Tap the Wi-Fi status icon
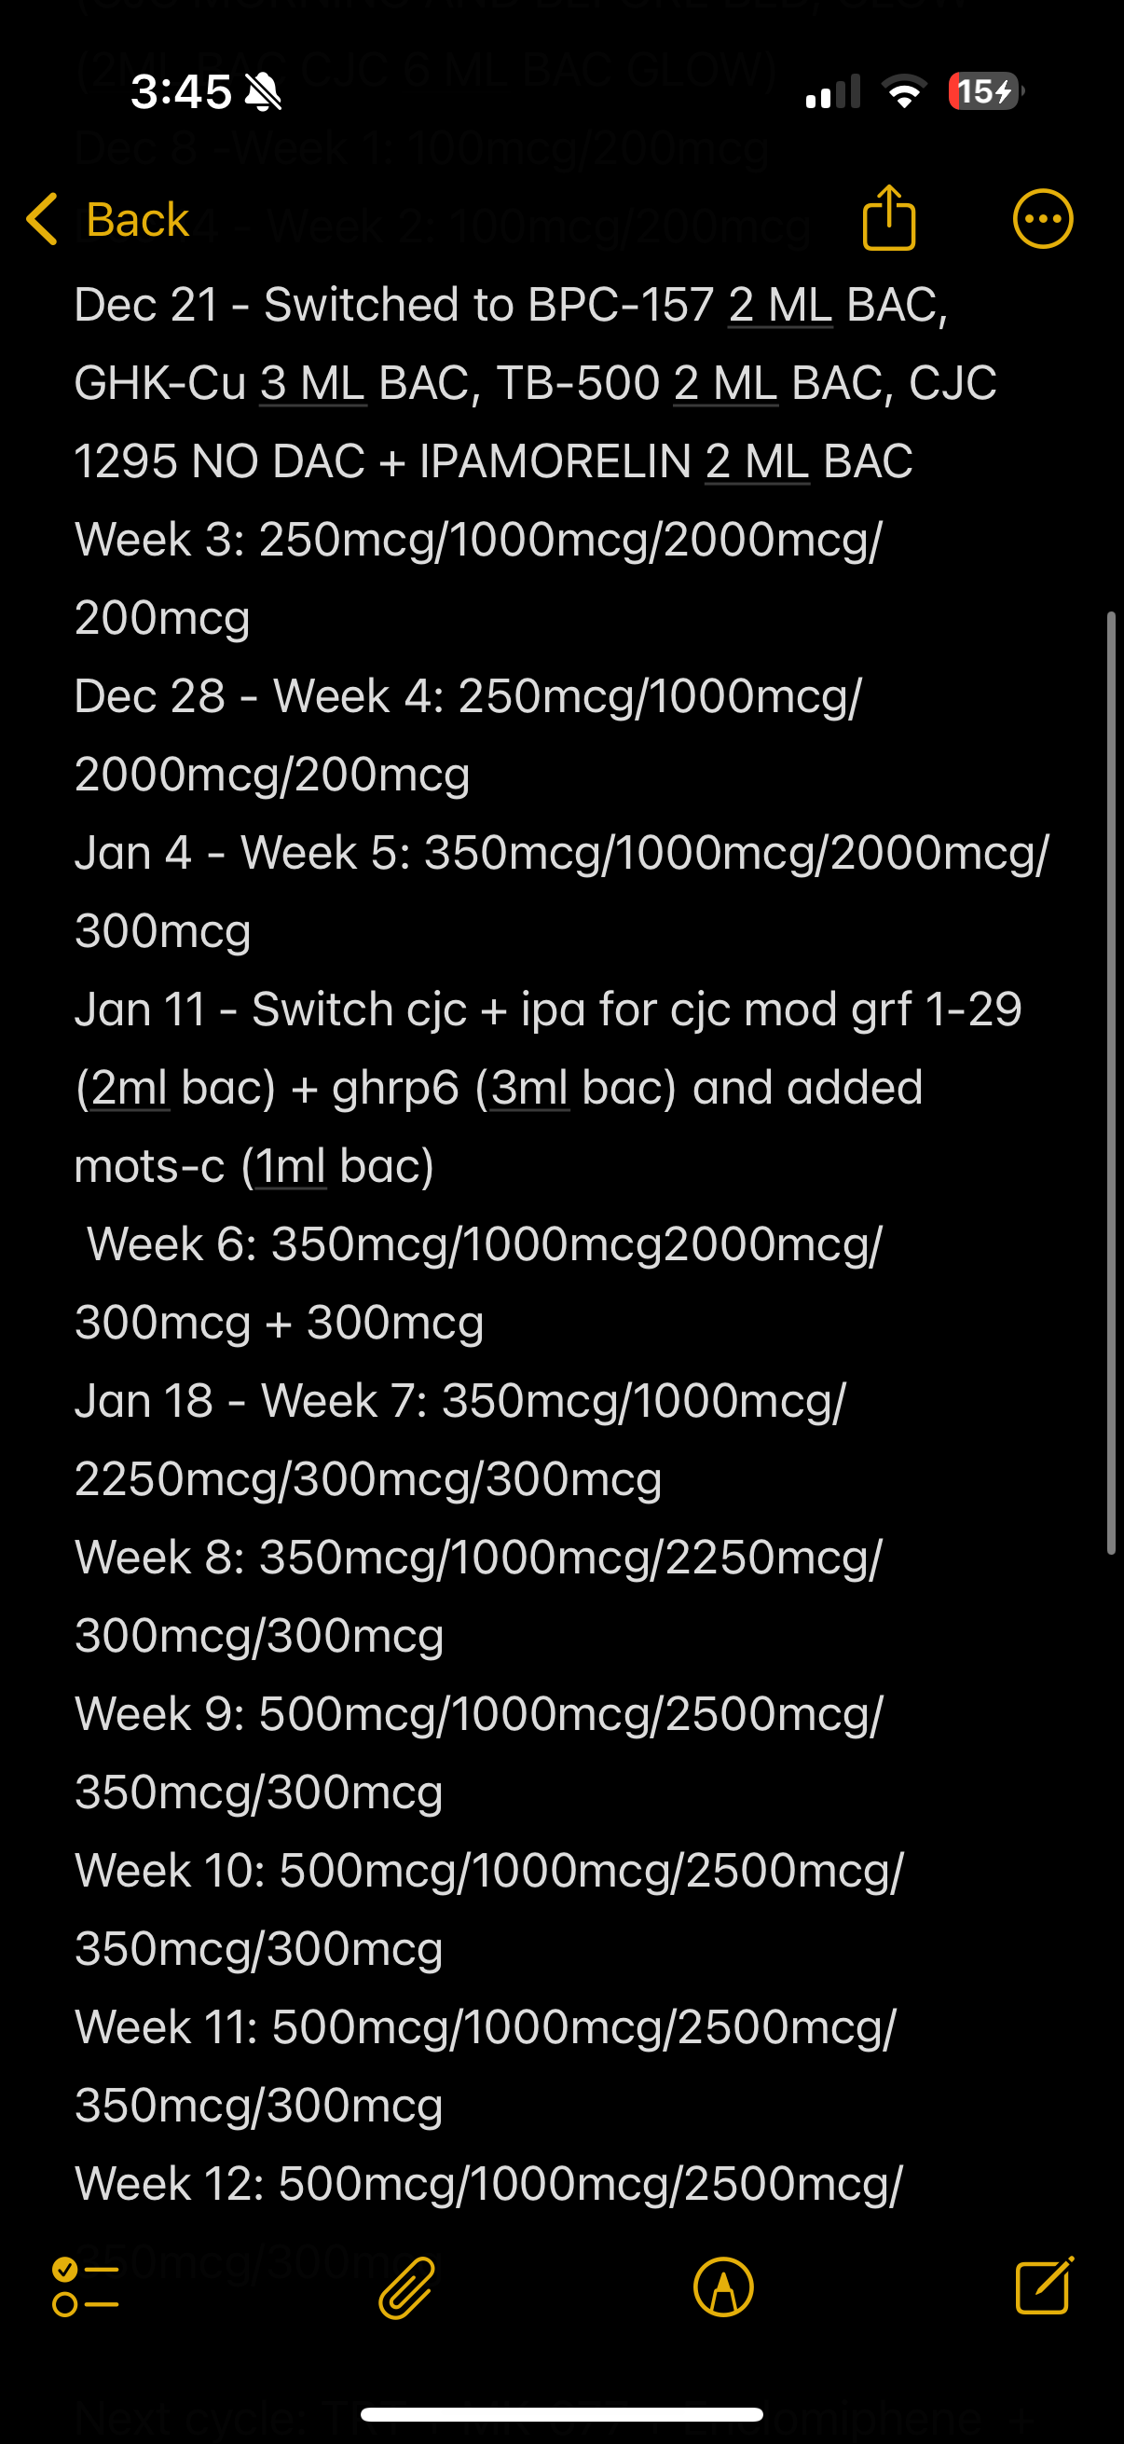1124x2444 pixels. (x=904, y=92)
